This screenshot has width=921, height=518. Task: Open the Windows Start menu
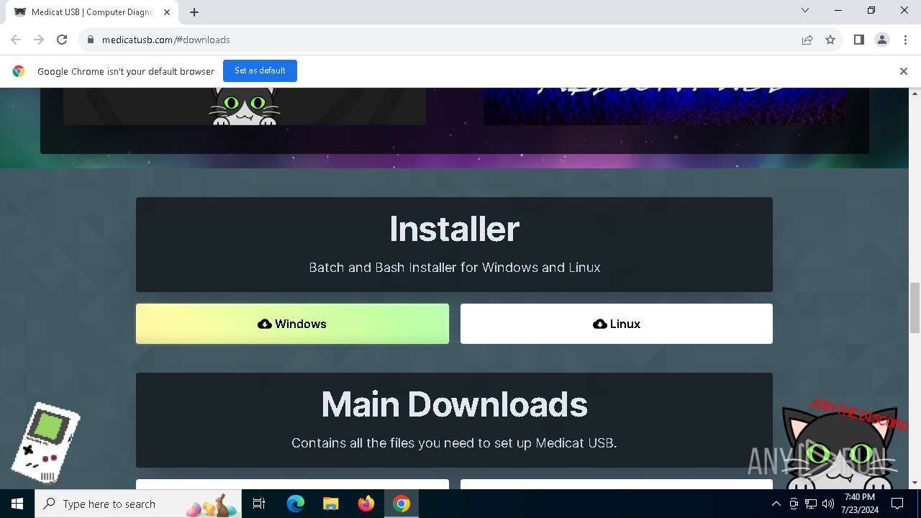pyautogui.click(x=17, y=504)
